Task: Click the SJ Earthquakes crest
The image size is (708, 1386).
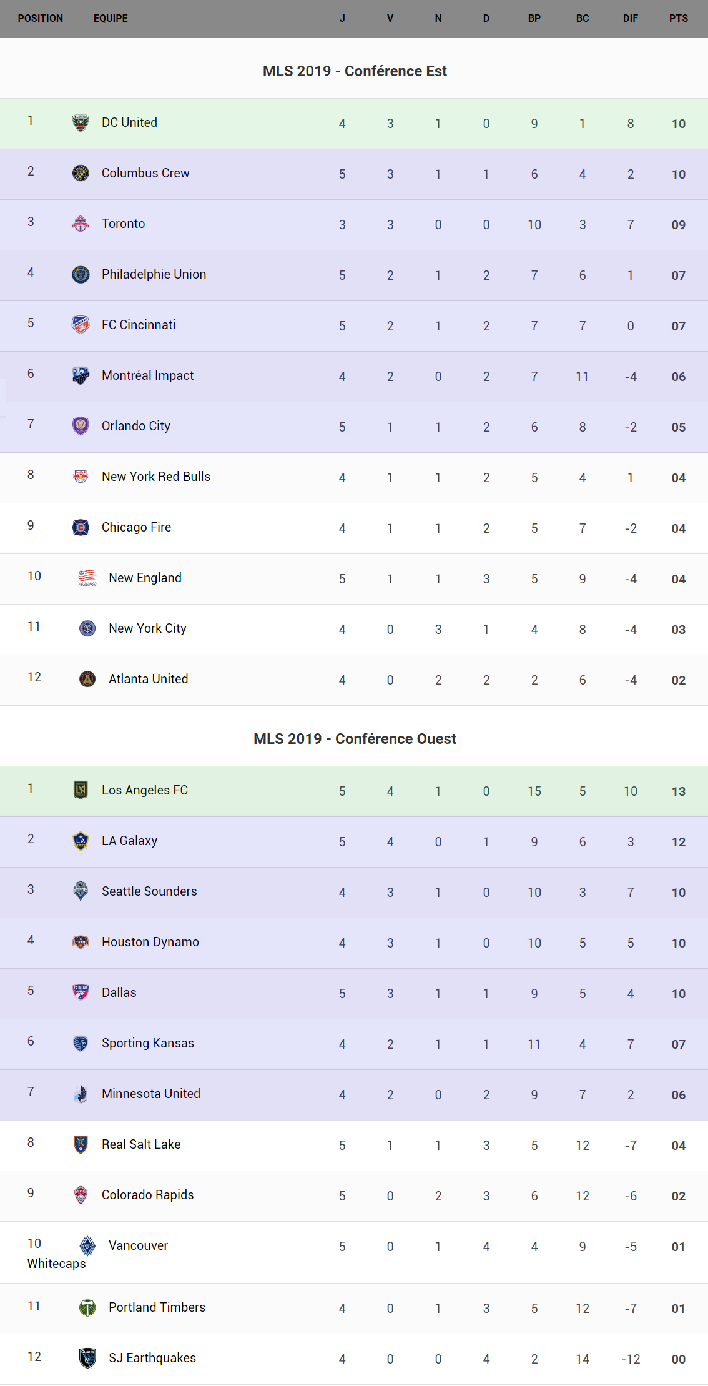Action: [87, 1358]
